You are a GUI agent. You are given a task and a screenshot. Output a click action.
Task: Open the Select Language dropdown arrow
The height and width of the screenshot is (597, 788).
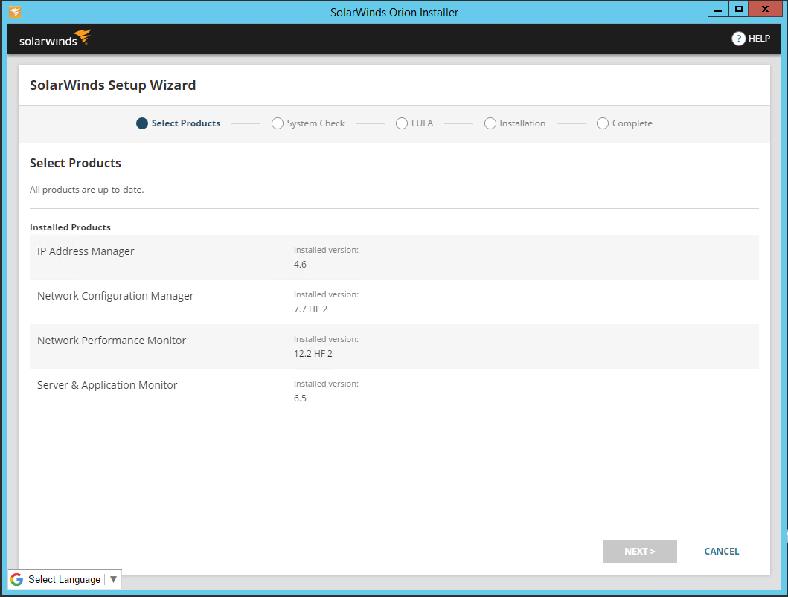pyautogui.click(x=113, y=579)
